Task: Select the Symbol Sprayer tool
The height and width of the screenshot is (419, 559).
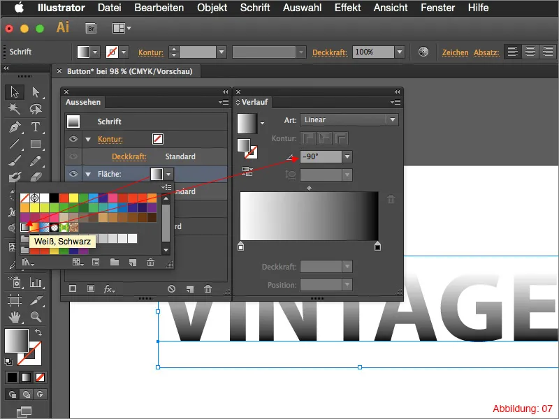Action: [15, 283]
